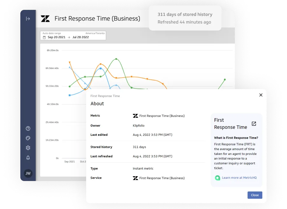This screenshot has height=209, width=287.
Task: Open the settings gear in the sidebar
Action: [28, 148]
